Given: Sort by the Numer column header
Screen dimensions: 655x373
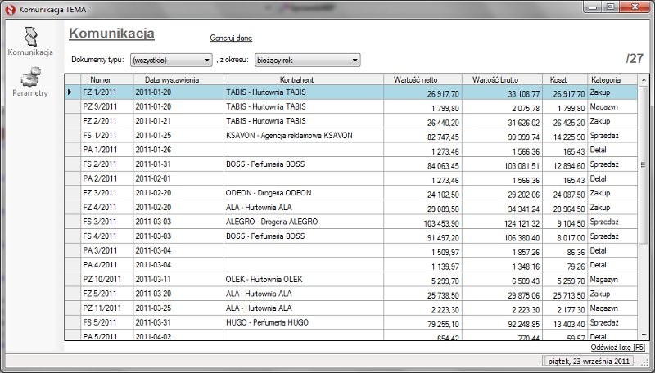Looking at the screenshot, I should pyautogui.click(x=101, y=80).
